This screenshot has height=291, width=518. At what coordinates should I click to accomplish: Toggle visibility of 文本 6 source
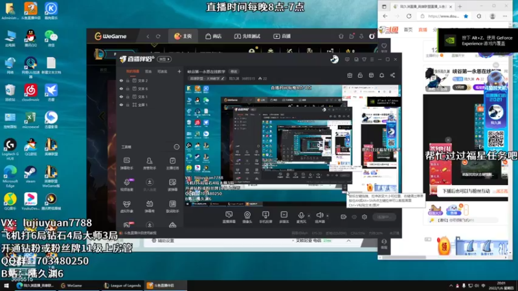point(121,89)
